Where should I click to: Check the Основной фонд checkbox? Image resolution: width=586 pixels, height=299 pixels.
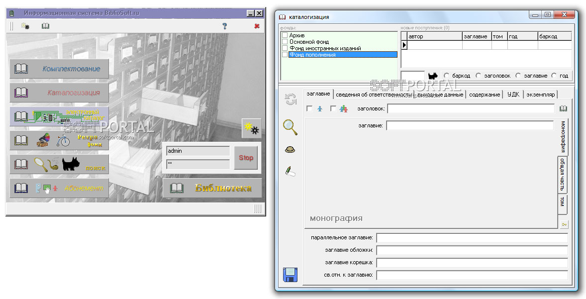285,41
